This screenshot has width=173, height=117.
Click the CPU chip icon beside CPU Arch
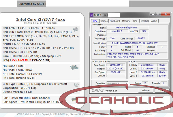(76, 29)
